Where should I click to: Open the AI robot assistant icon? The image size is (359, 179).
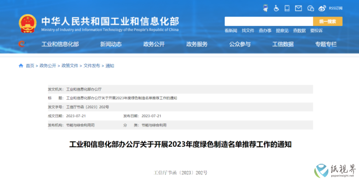point(266,8)
